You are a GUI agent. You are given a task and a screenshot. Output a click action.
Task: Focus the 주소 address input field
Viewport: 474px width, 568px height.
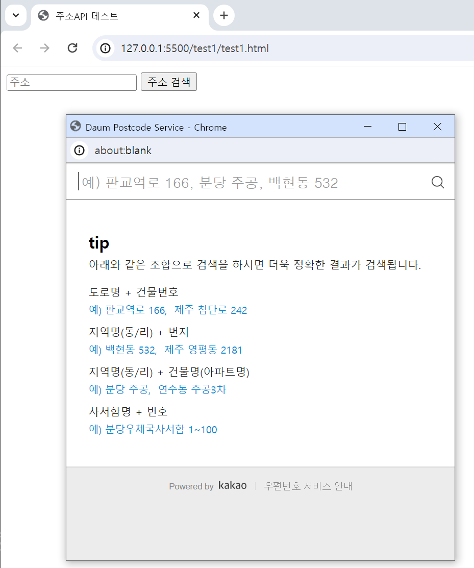coord(72,83)
